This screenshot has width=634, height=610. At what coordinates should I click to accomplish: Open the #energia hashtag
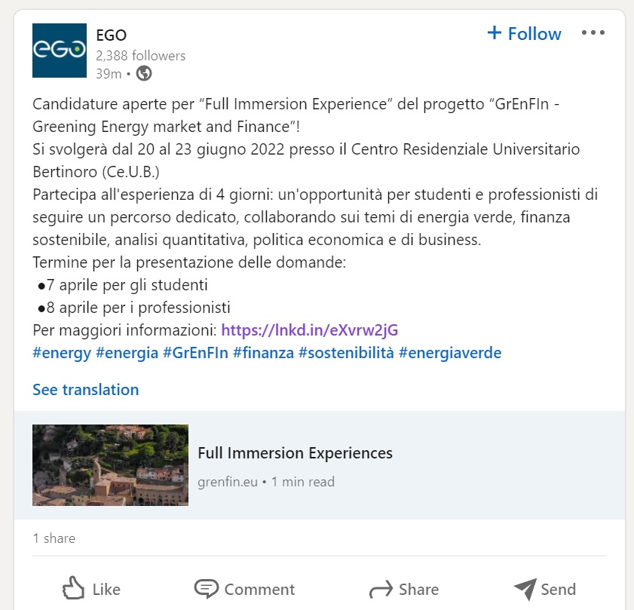127,353
